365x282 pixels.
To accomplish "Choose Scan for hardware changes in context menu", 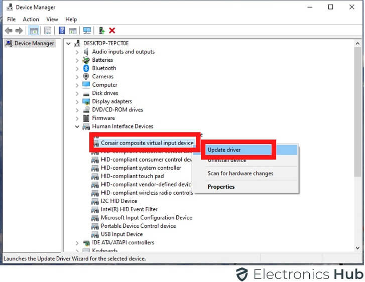I will [240, 174].
